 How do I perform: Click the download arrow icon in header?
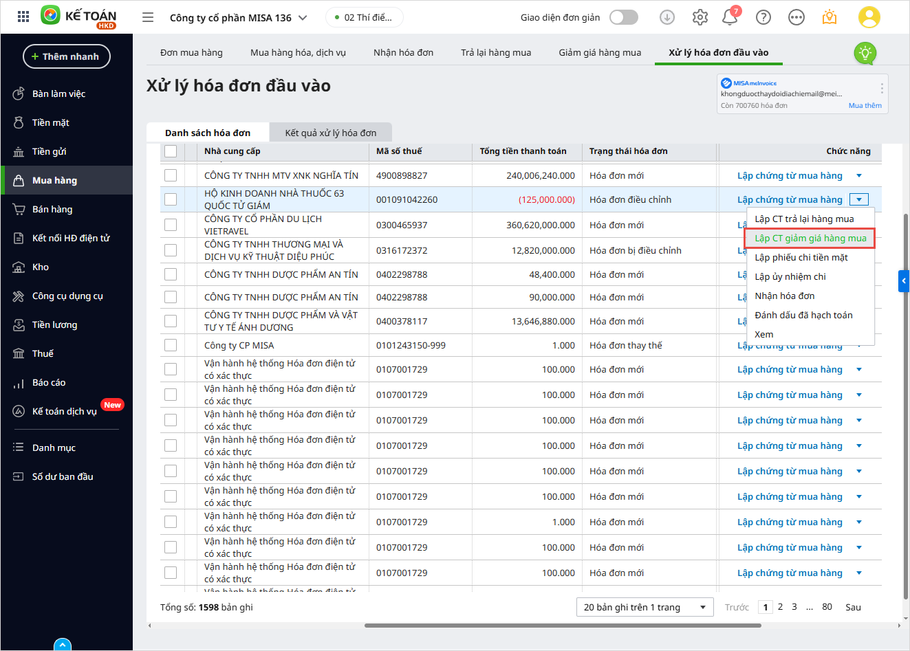coord(667,17)
